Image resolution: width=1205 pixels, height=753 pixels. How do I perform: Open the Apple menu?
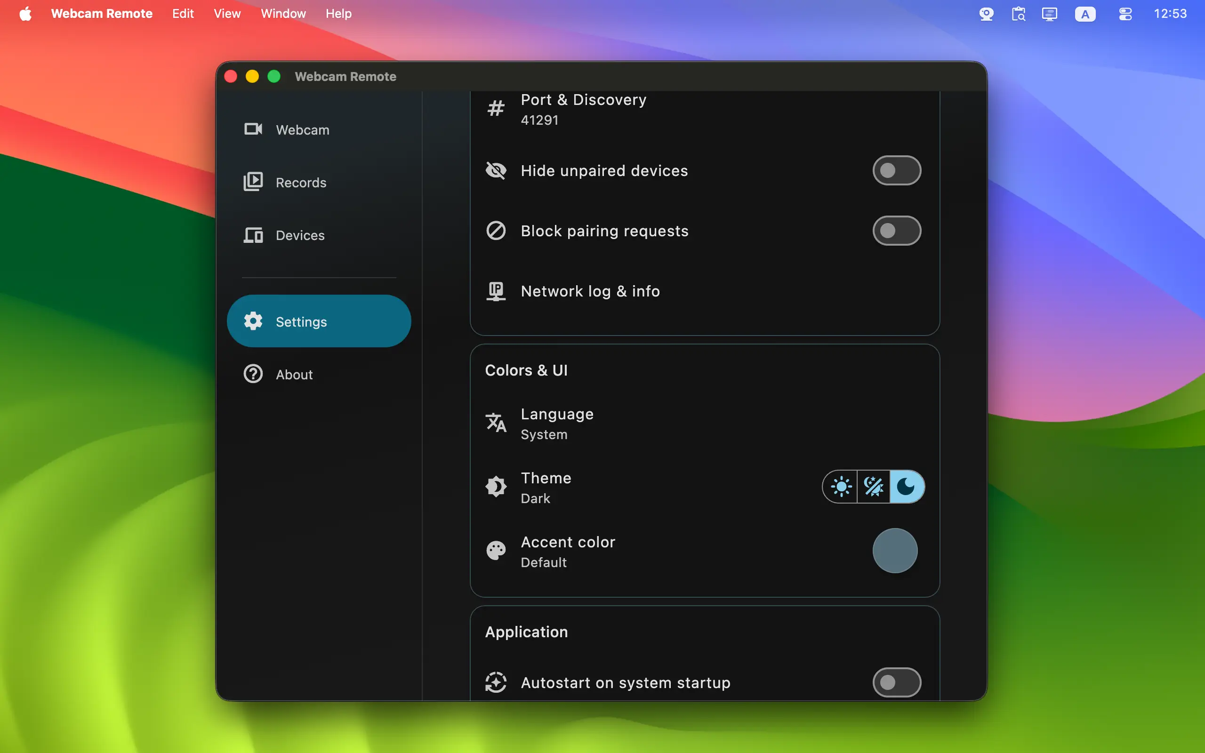26,14
